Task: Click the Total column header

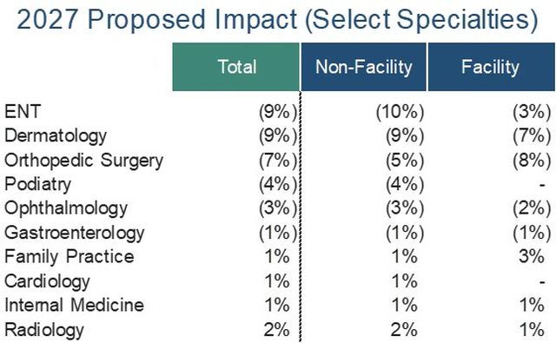Action: coord(236,67)
